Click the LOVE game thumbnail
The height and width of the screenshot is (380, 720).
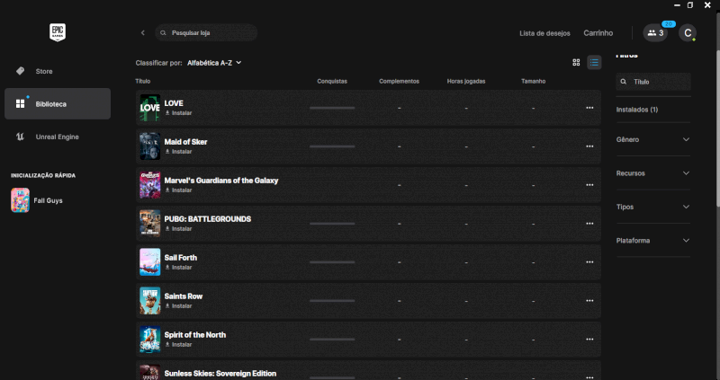coord(150,108)
